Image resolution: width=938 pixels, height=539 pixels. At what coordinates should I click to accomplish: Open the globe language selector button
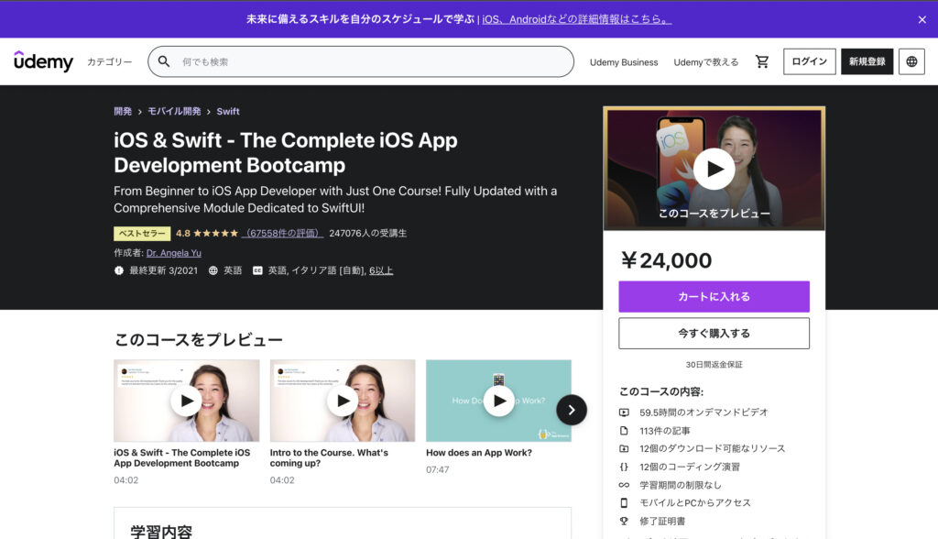click(x=911, y=61)
